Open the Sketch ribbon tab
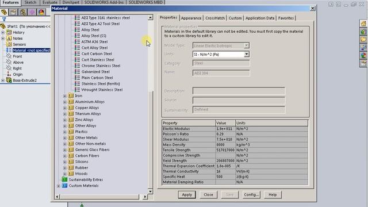This screenshot has width=368, height=207. tap(30, 2)
